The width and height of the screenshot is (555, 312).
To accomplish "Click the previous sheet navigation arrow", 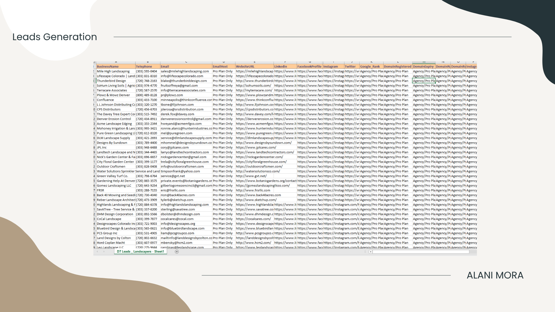I will coord(97,252).
